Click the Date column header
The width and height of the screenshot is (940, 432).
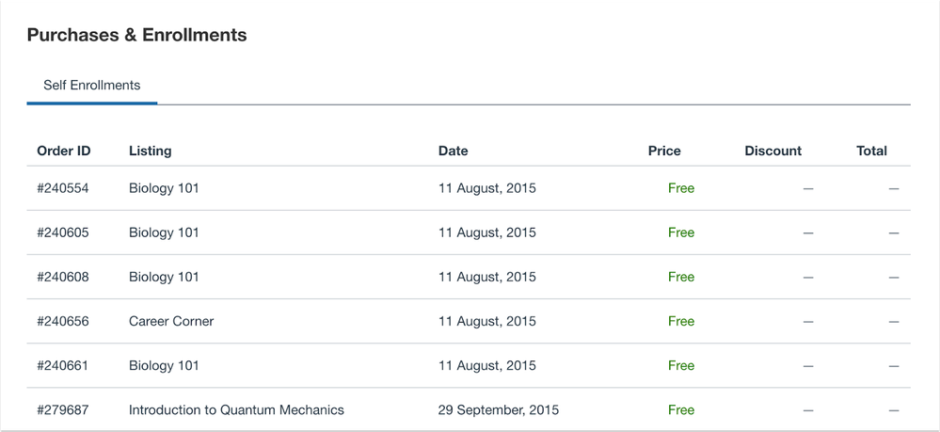(454, 152)
